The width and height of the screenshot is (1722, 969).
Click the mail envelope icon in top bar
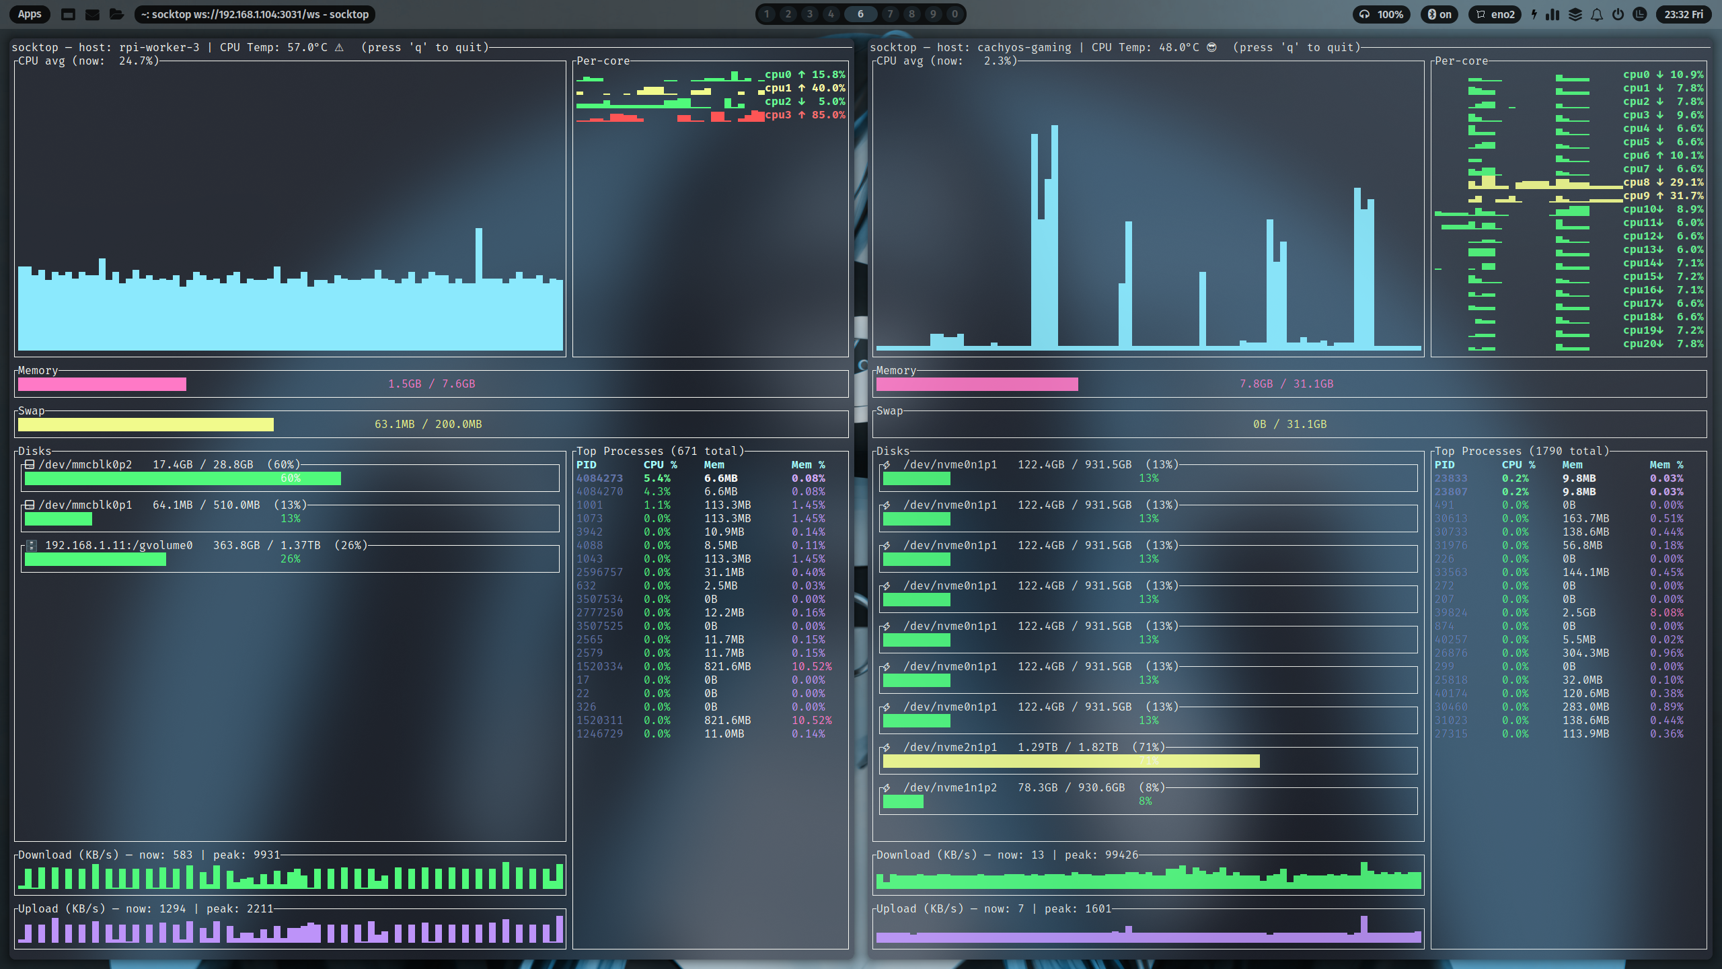click(x=92, y=14)
